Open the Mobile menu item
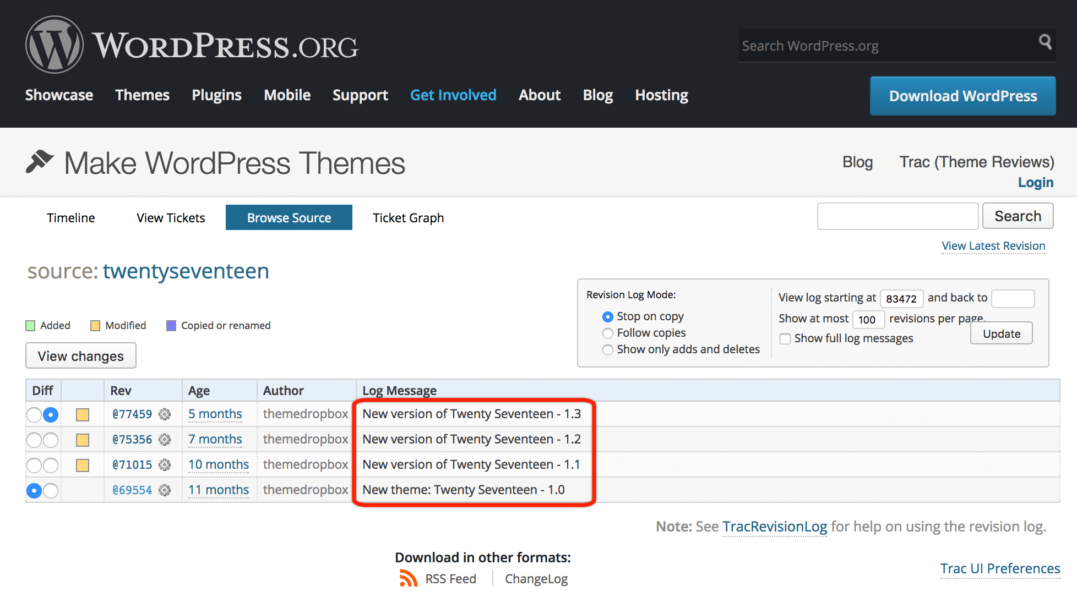The height and width of the screenshot is (592, 1077). point(287,95)
